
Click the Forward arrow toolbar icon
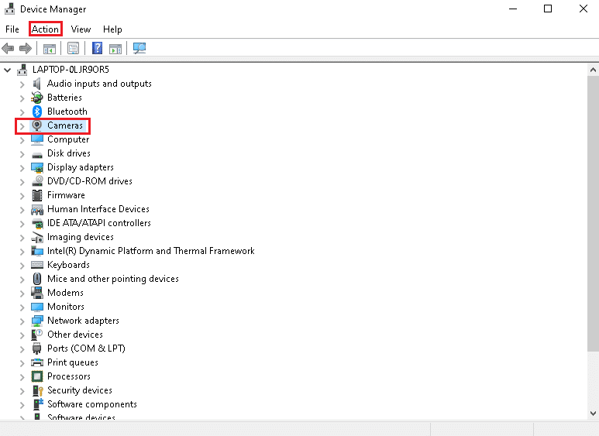pyautogui.click(x=26, y=49)
